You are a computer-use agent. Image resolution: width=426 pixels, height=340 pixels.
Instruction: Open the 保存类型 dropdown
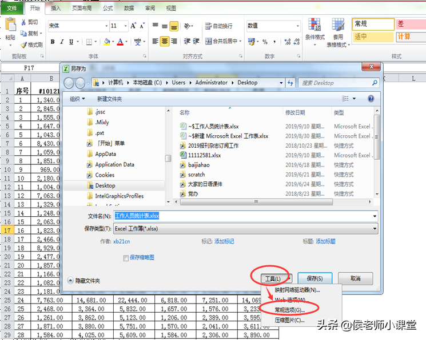pos(246,229)
